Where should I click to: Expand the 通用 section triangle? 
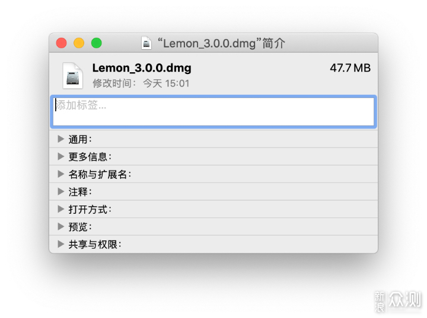click(60, 139)
